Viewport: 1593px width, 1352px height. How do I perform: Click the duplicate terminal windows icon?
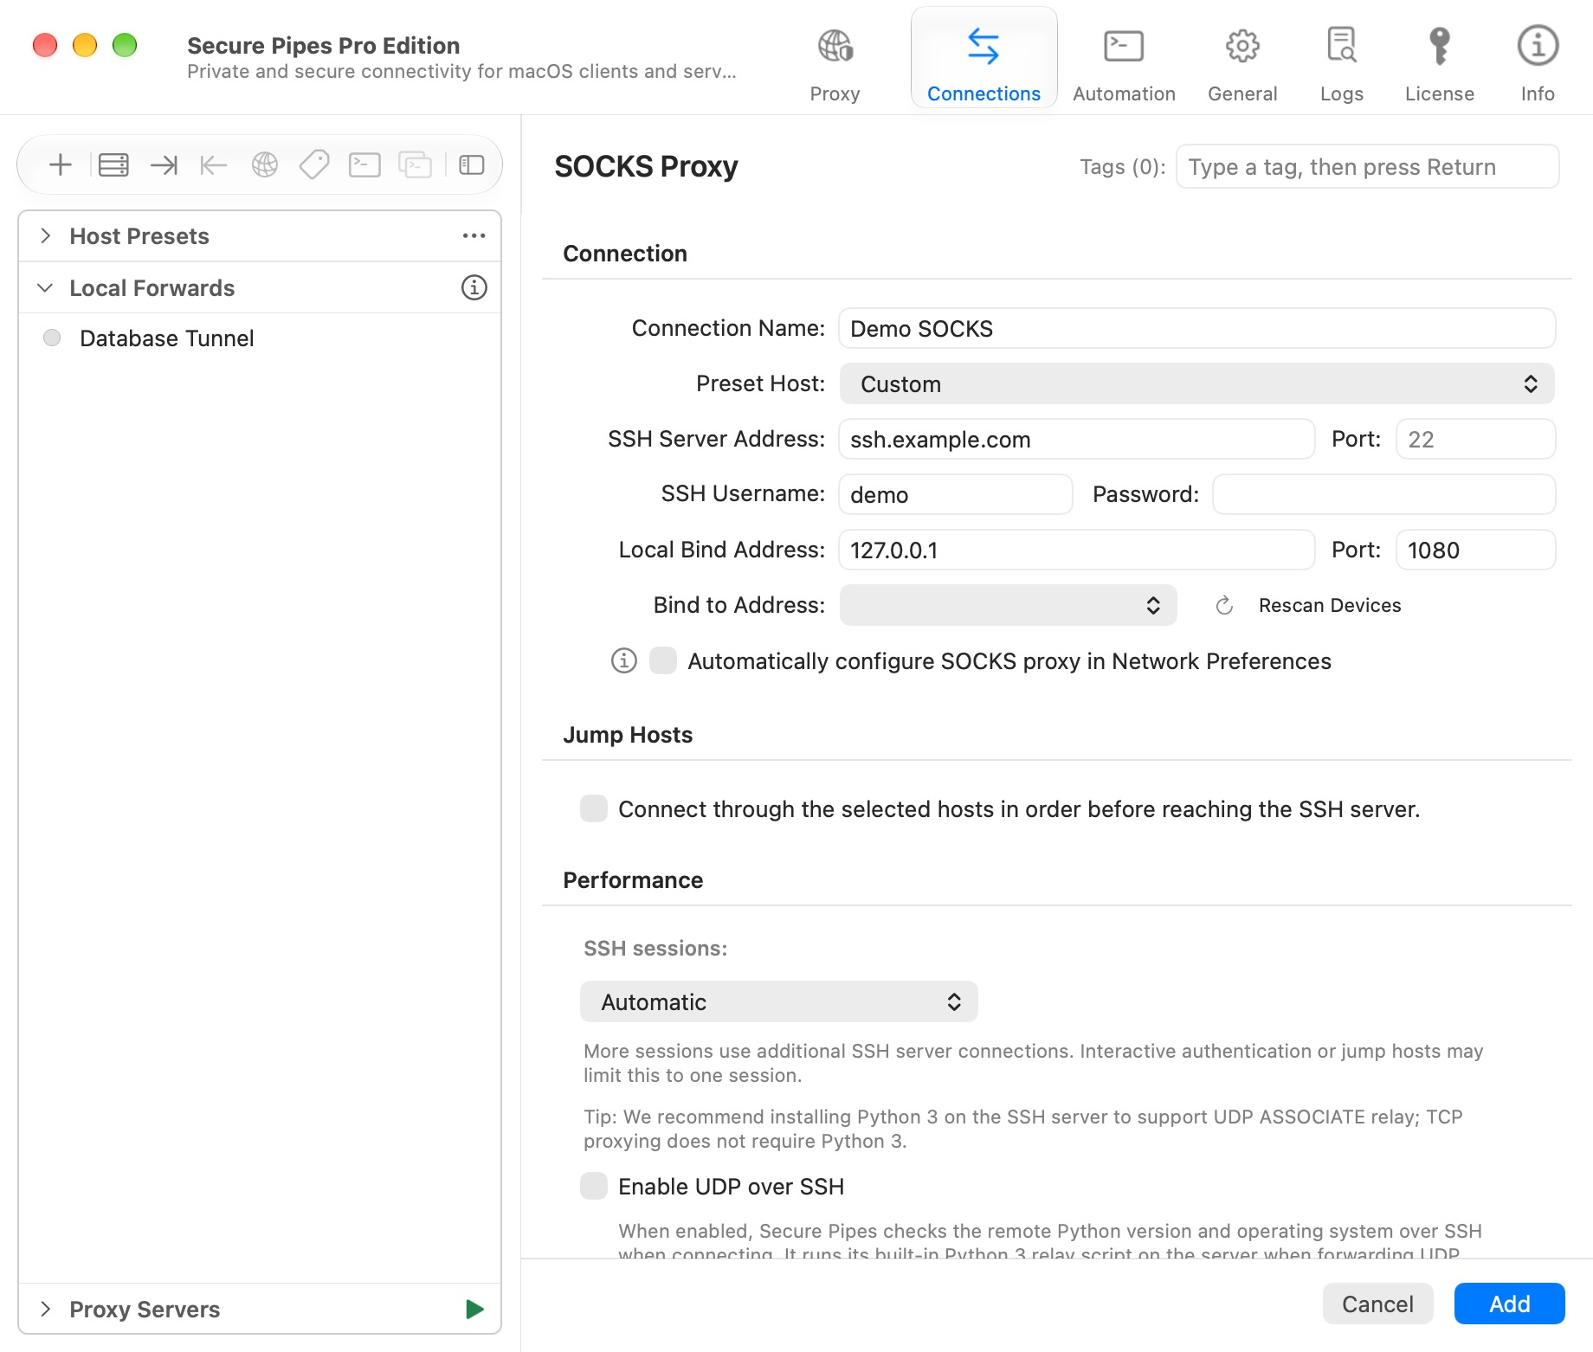click(x=415, y=164)
